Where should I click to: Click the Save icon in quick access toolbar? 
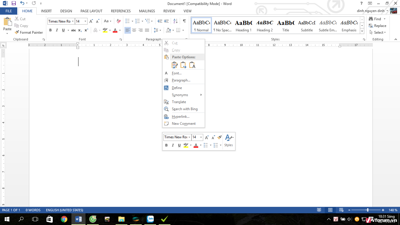[14, 4]
